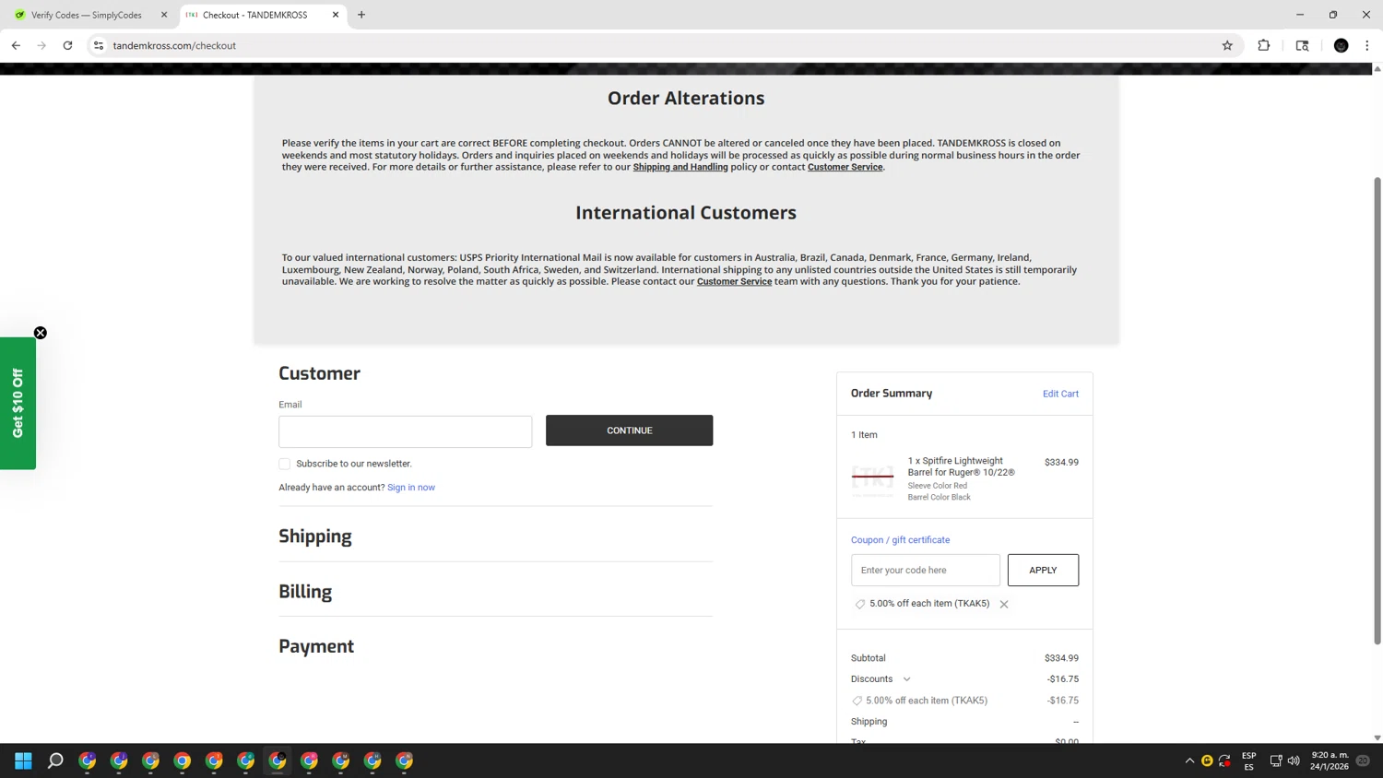The width and height of the screenshot is (1383, 778).
Task: Switch to Checkout TANDEMKROSS tab
Action: (263, 15)
